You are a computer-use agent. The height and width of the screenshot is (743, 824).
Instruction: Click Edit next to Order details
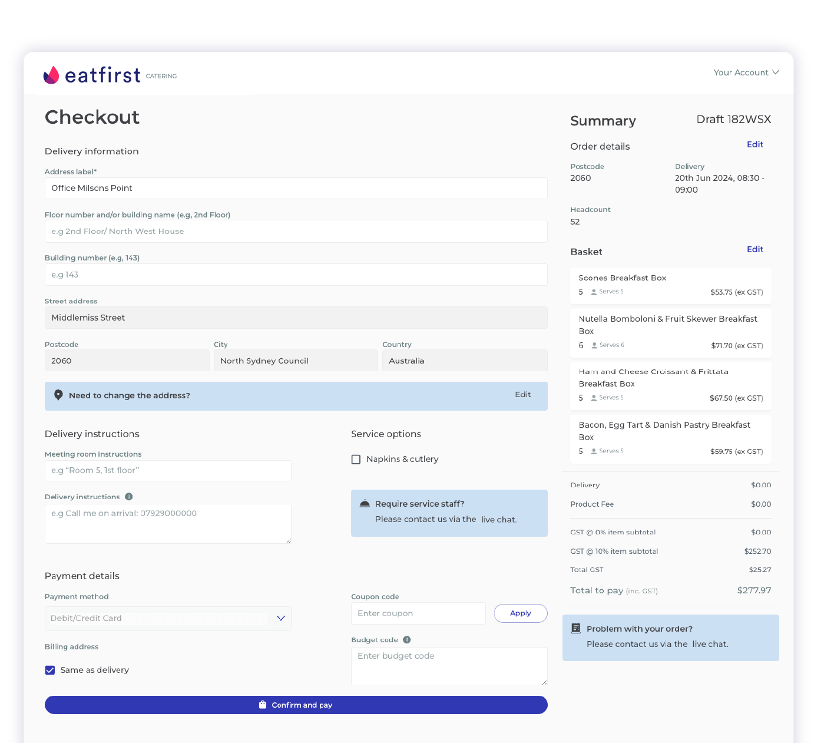pos(754,144)
